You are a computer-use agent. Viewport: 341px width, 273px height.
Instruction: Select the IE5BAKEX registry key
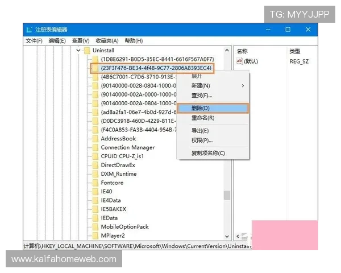tap(114, 209)
